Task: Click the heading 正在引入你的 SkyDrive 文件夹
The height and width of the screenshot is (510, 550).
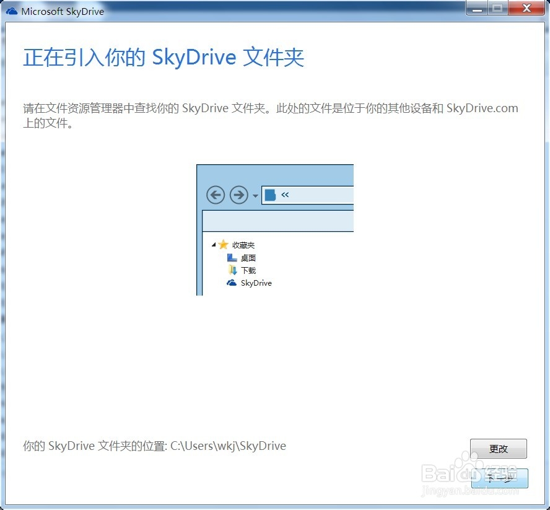Action: [x=164, y=57]
